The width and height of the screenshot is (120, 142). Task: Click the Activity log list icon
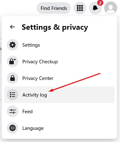13,95
